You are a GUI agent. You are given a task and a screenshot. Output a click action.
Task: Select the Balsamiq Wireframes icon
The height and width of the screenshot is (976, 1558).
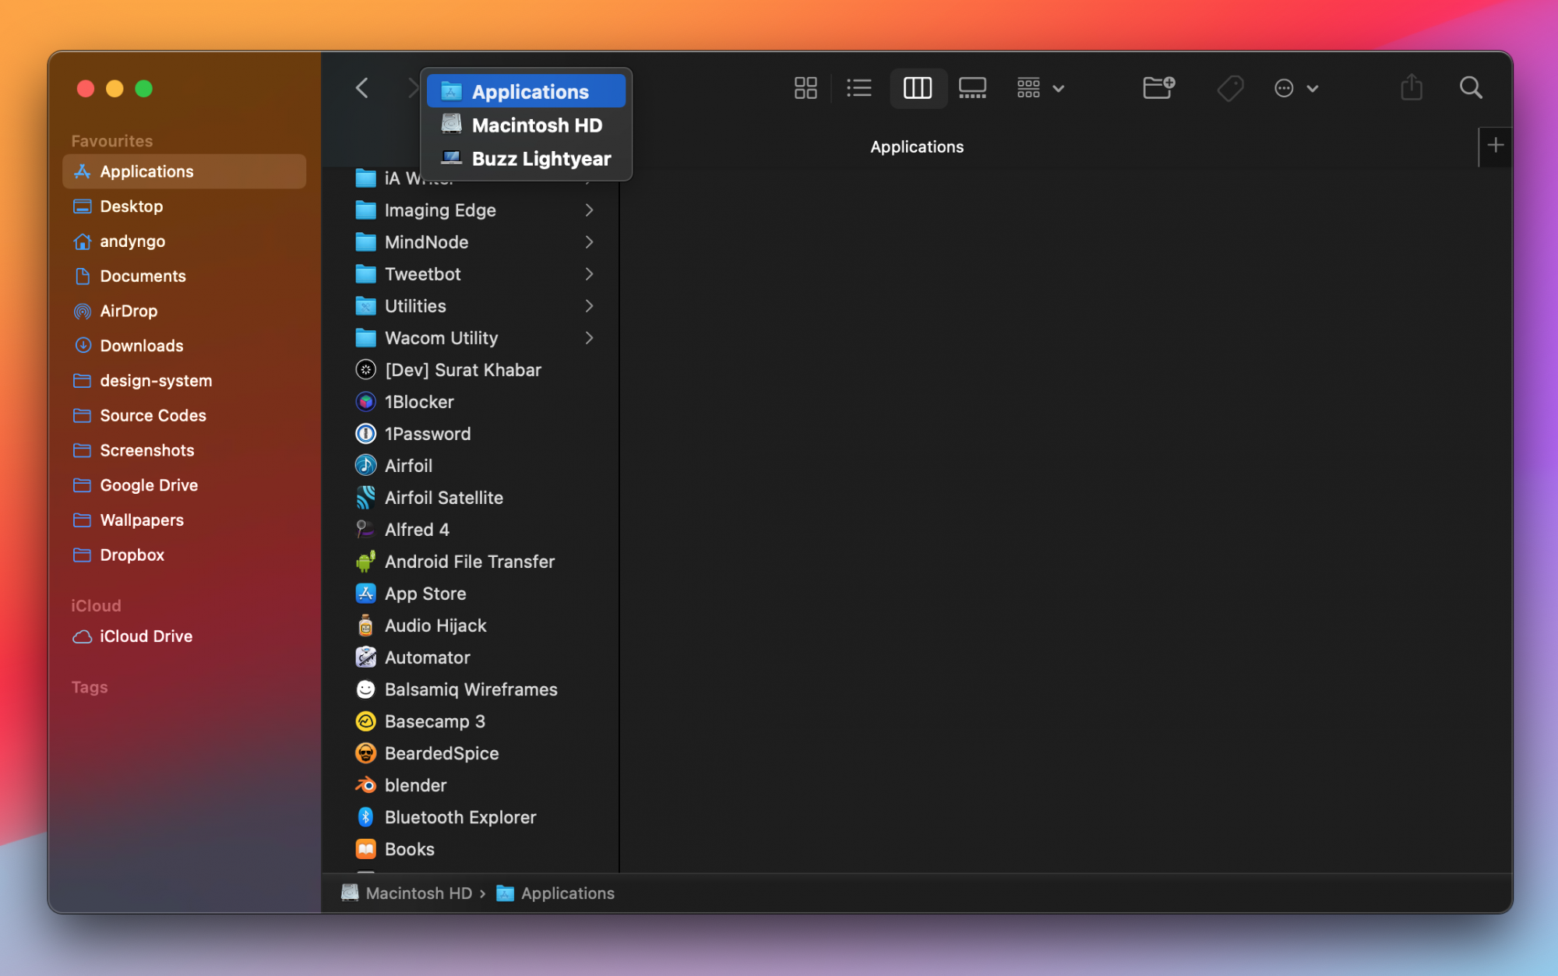[365, 689]
